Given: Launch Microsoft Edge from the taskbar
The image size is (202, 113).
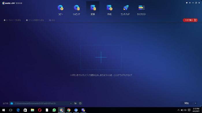Looking at the screenshot, I should coord(18,110).
